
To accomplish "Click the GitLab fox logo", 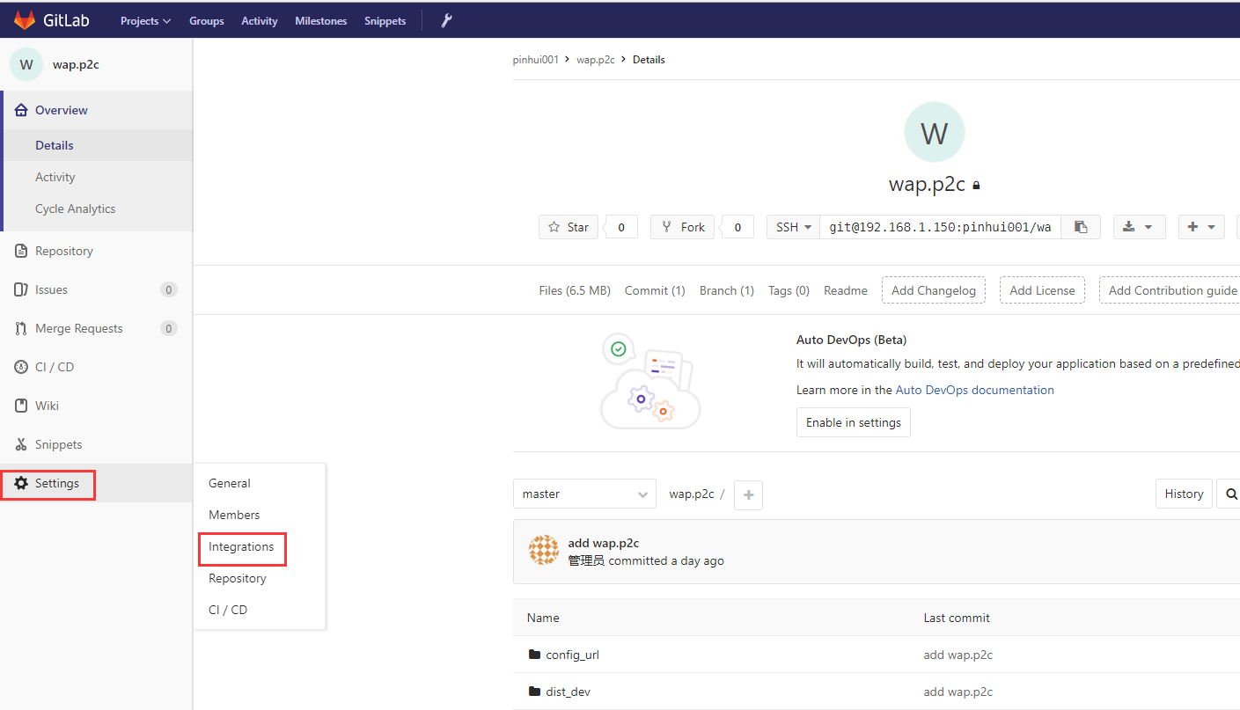I will (25, 19).
